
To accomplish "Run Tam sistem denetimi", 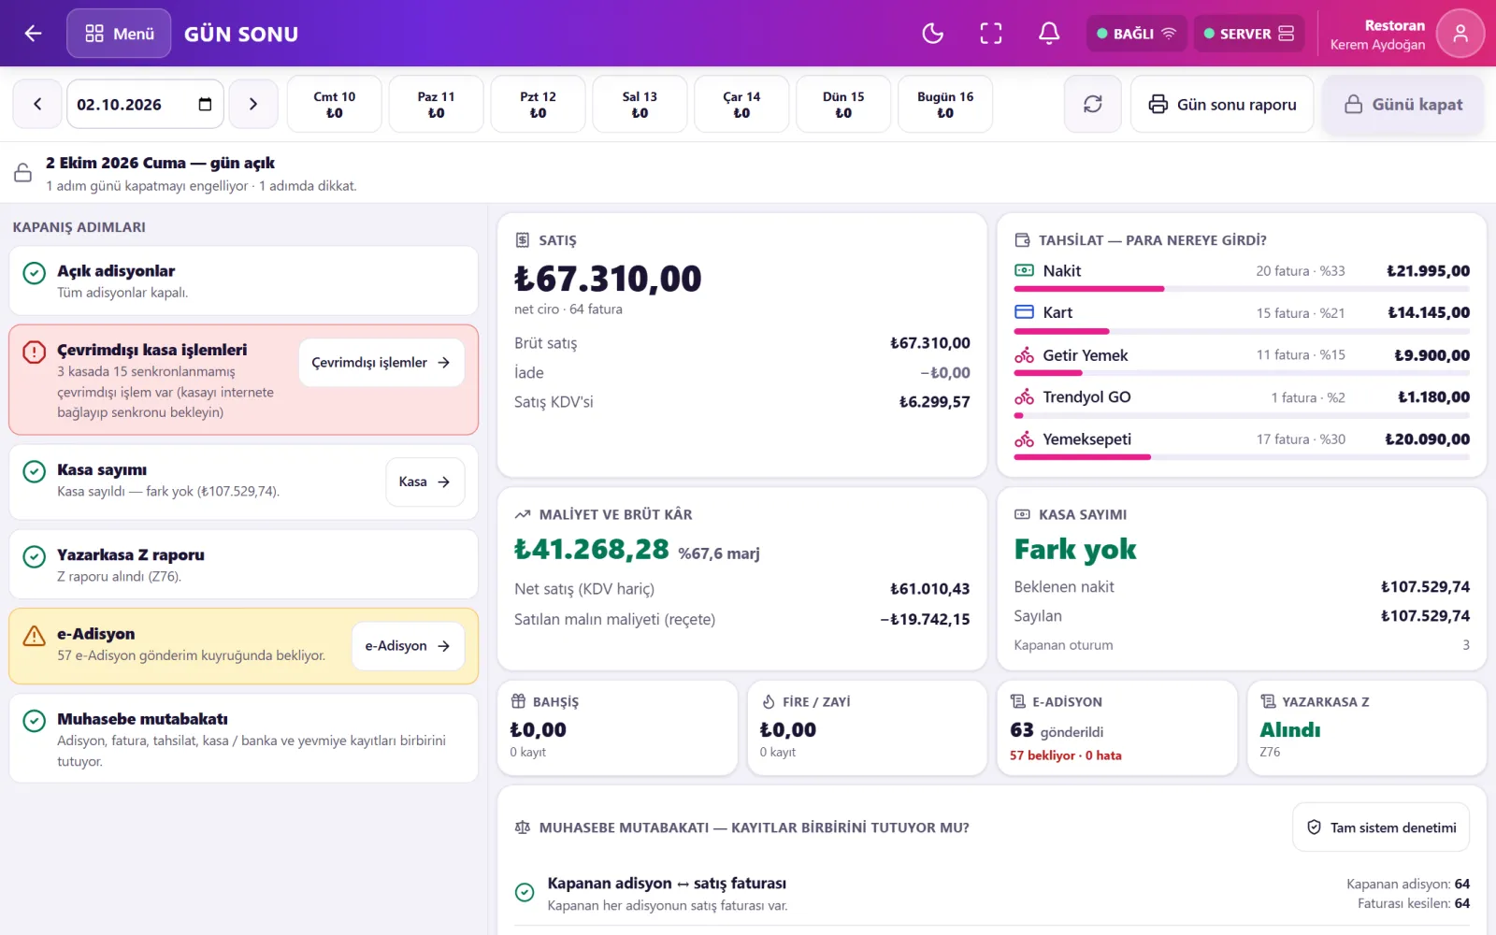I will (x=1381, y=827).
